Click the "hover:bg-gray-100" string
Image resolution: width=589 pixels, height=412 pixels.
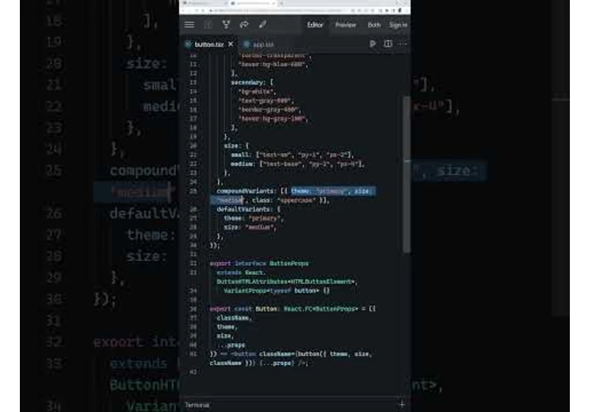(273, 118)
